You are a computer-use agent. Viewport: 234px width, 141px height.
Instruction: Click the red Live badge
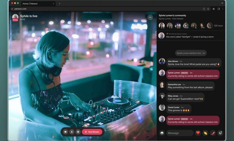[x=15, y=20]
